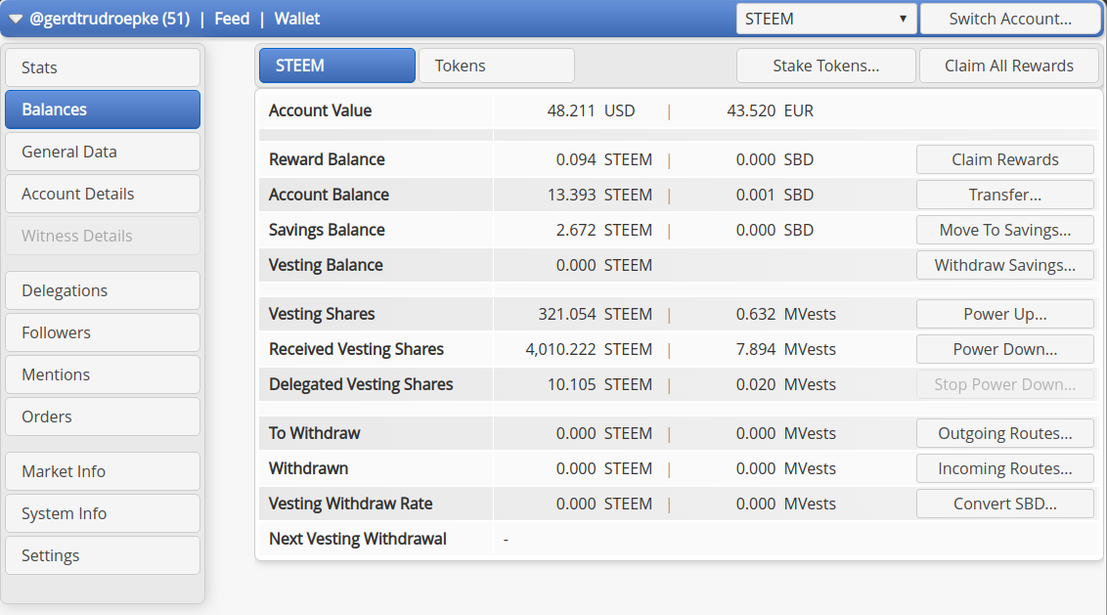Click the Switch Account button

click(x=1010, y=19)
